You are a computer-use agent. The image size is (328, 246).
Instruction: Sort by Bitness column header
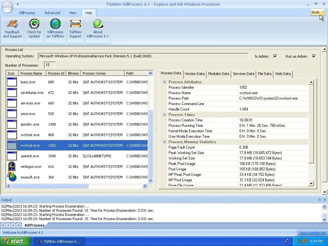pyautogui.click(x=73, y=73)
